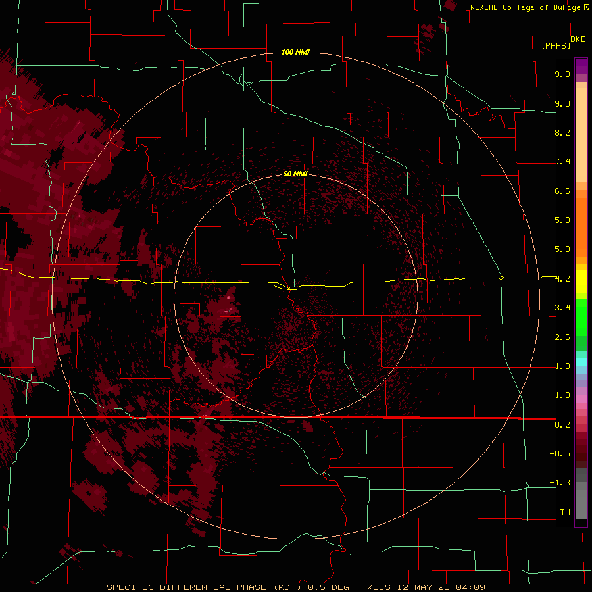592x592 pixels.
Task: Click the 9.8 scale value
Action: point(562,74)
